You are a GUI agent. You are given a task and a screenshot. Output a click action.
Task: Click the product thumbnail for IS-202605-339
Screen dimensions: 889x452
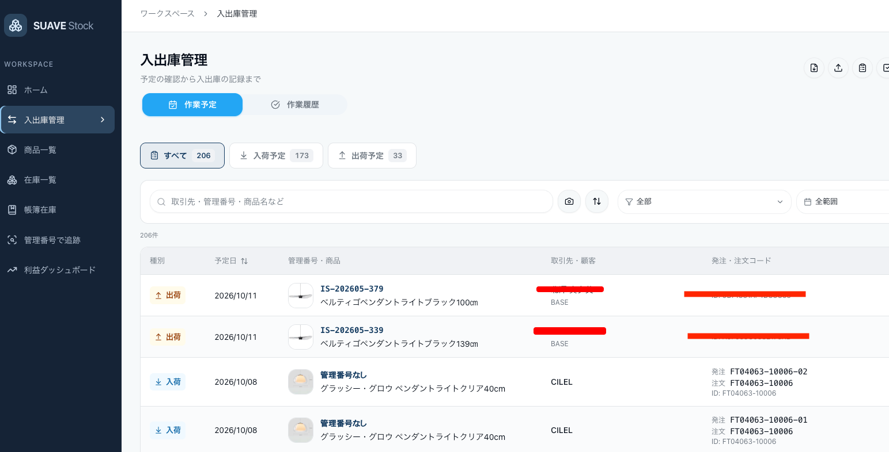[x=301, y=337]
